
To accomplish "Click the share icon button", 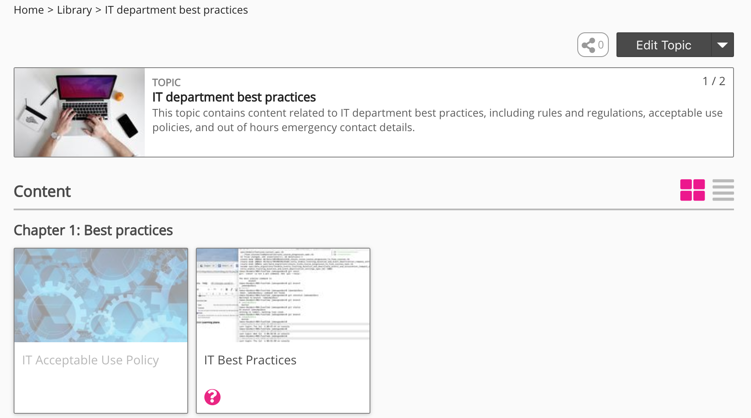I will point(592,45).
